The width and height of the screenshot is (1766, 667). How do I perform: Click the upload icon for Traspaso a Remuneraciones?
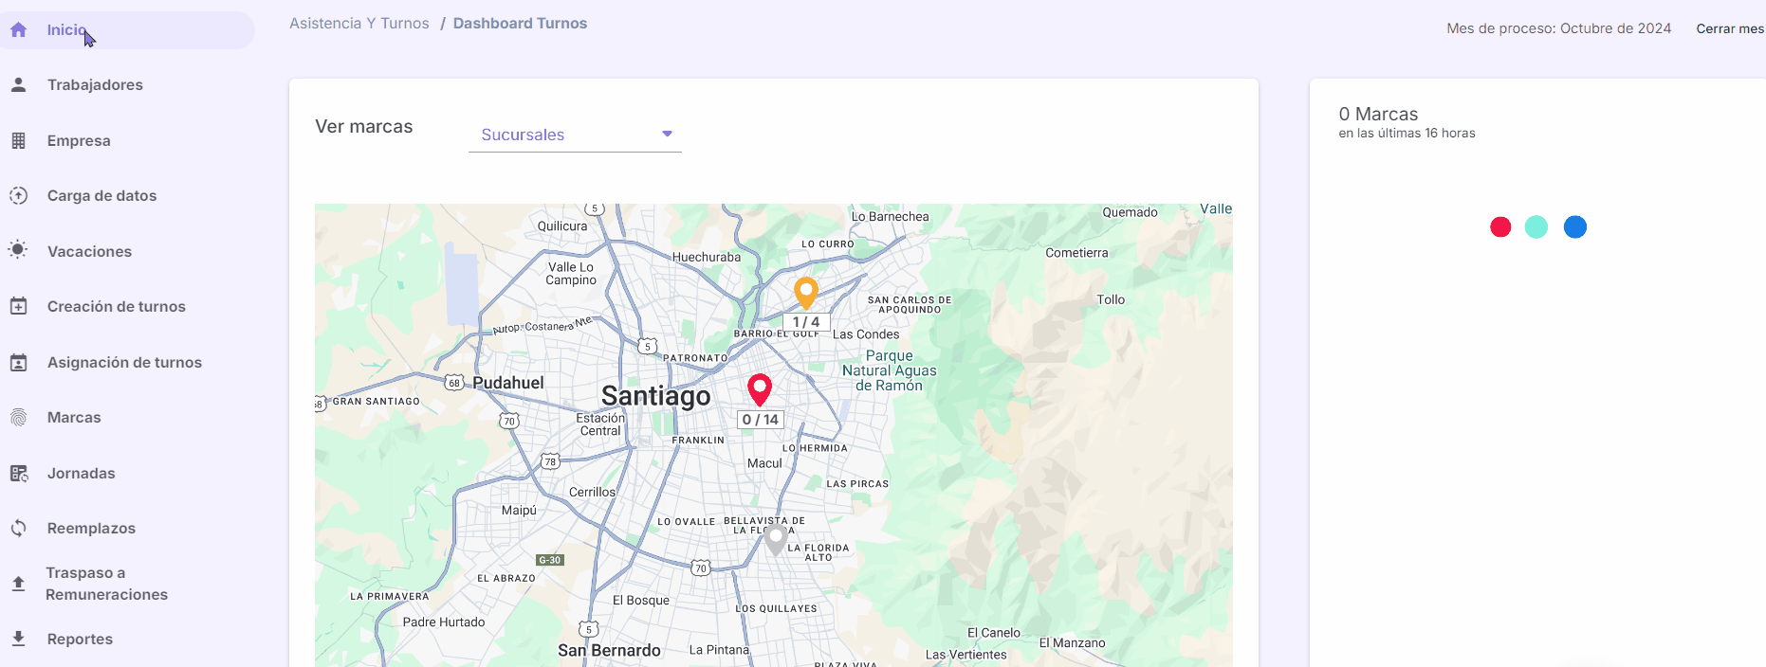click(18, 584)
